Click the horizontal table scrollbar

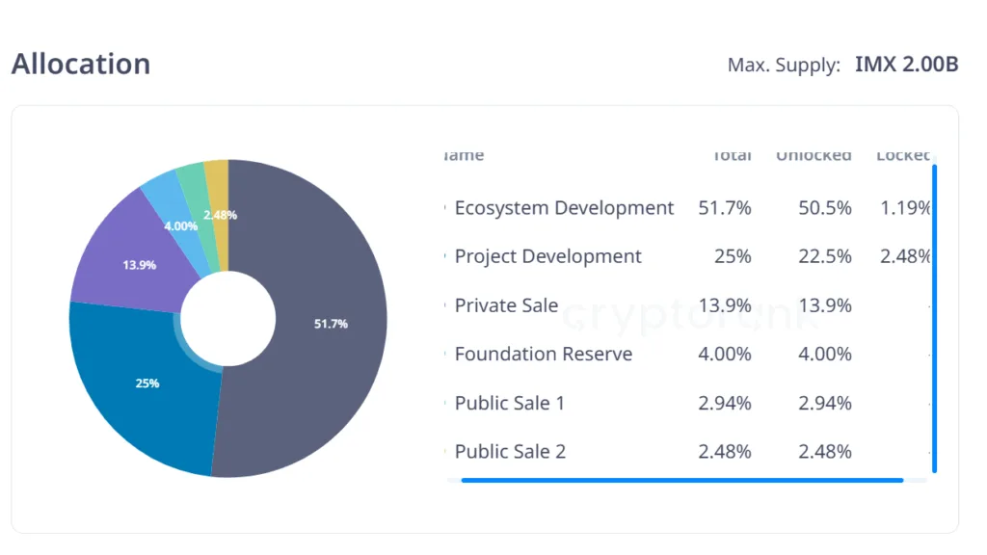681,479
